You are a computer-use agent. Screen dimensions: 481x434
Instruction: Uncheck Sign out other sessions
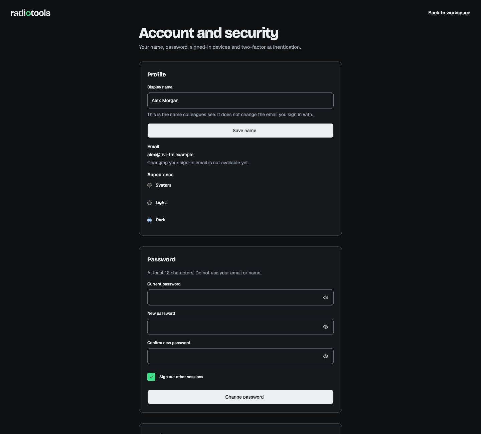click(151, 377)
